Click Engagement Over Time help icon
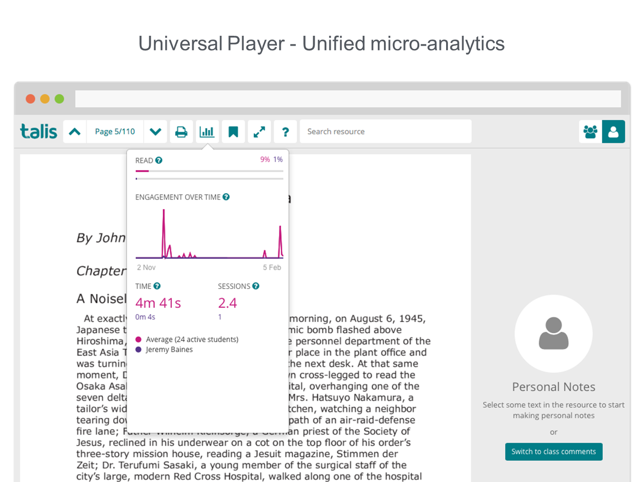This screenshot has width=643, height=482. [x=226, y=197]
